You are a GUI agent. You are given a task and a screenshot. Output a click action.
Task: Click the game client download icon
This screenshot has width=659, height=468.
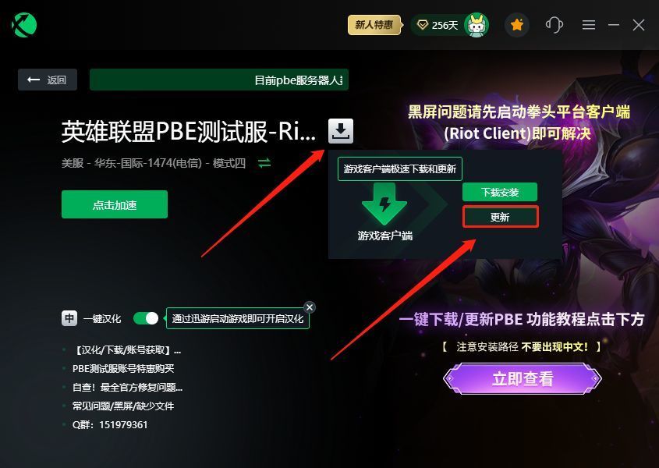[x=341, y=131]
